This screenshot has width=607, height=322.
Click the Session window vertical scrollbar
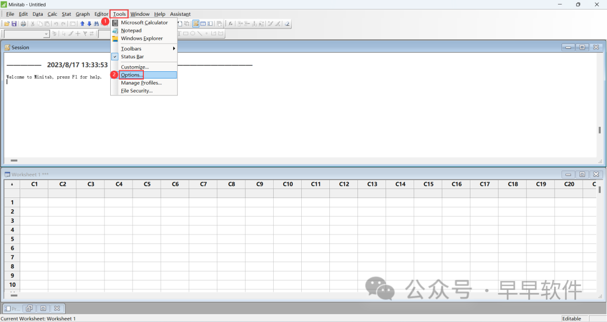pyautogui.click(x=600, y=130)
